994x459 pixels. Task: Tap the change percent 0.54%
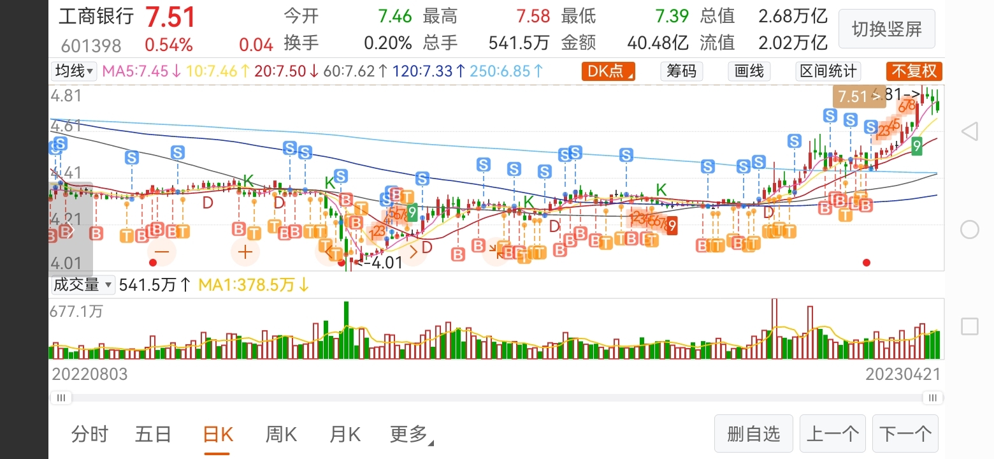coord(169,45)
